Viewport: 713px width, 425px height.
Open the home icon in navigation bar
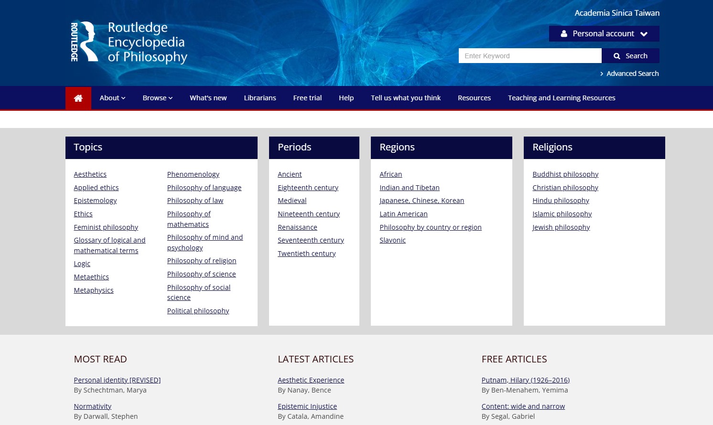[x=78, y=98]
